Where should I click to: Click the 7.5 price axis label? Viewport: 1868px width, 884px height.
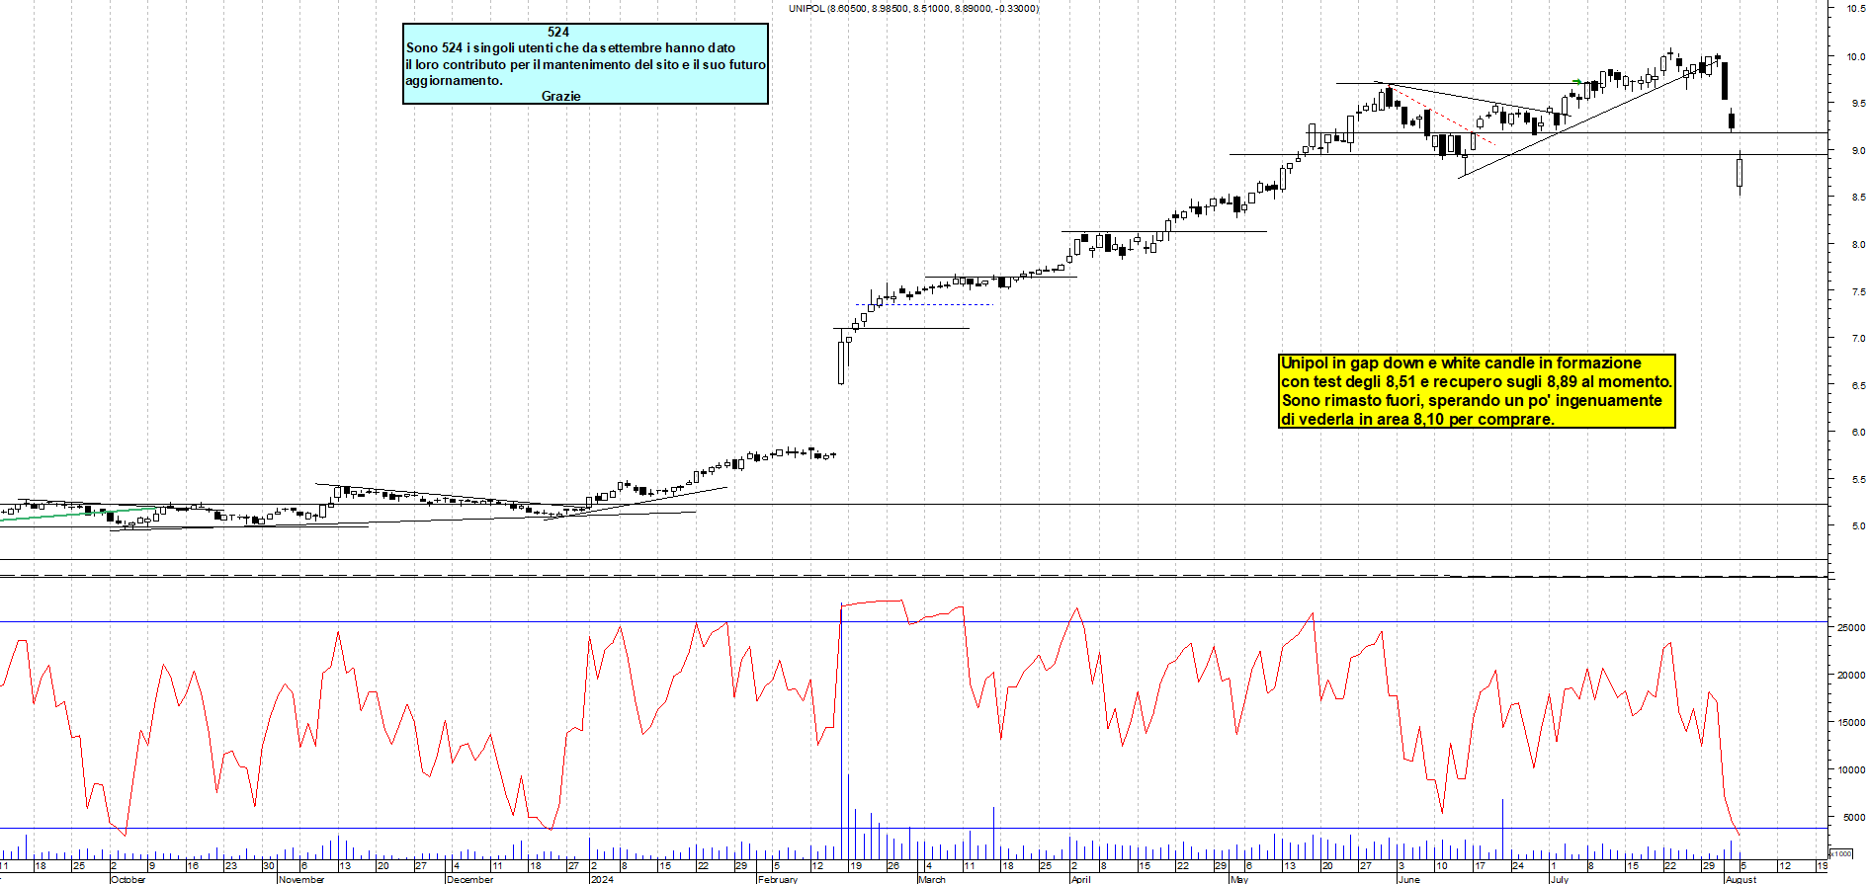tap(1858, 291)
